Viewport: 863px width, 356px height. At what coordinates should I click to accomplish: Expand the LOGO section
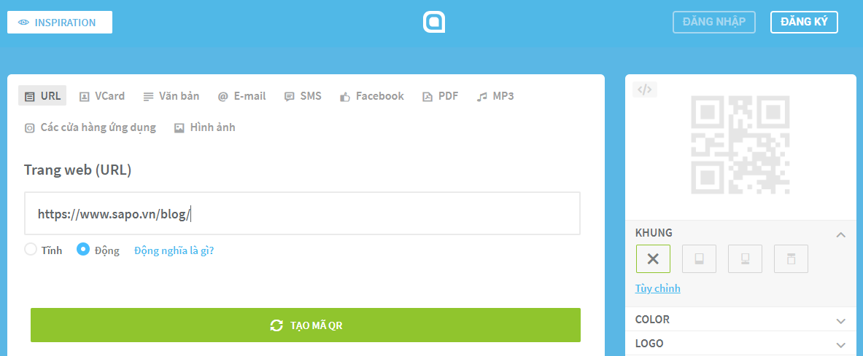[x=840, y=345]
